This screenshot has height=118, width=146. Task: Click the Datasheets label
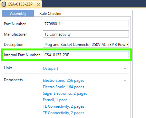pos(13,80)
